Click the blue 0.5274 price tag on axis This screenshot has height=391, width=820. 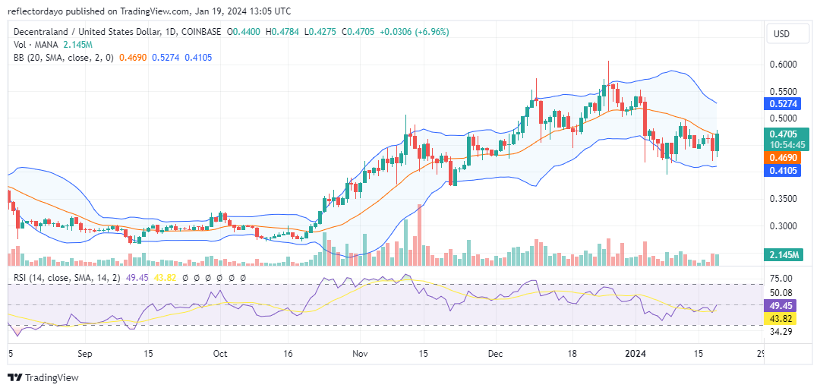[784, 104]
